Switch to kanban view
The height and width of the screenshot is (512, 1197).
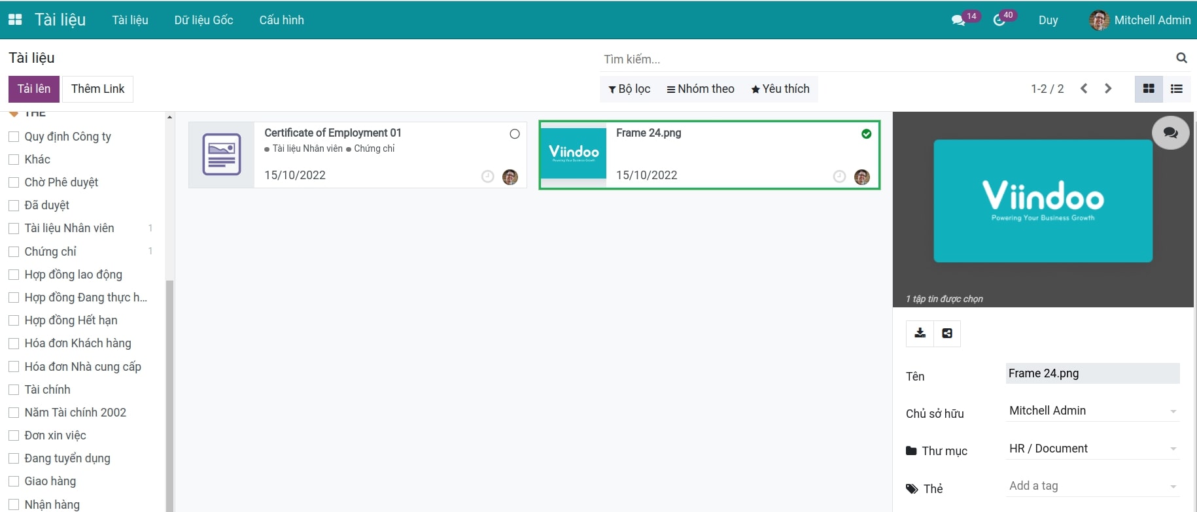[x=1149, y=89]
